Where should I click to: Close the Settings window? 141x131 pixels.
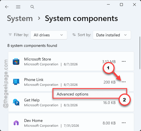(134, 5)
